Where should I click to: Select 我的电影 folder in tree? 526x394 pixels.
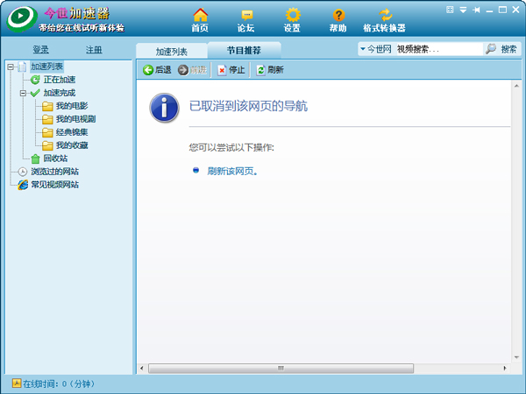pos(71,106)
